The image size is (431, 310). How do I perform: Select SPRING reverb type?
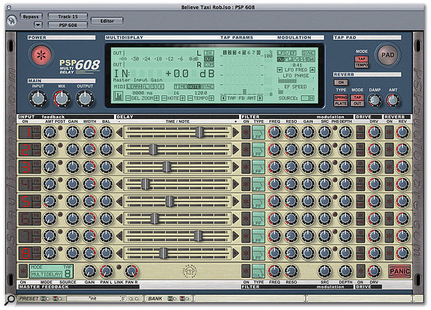(x=341, y=97)
